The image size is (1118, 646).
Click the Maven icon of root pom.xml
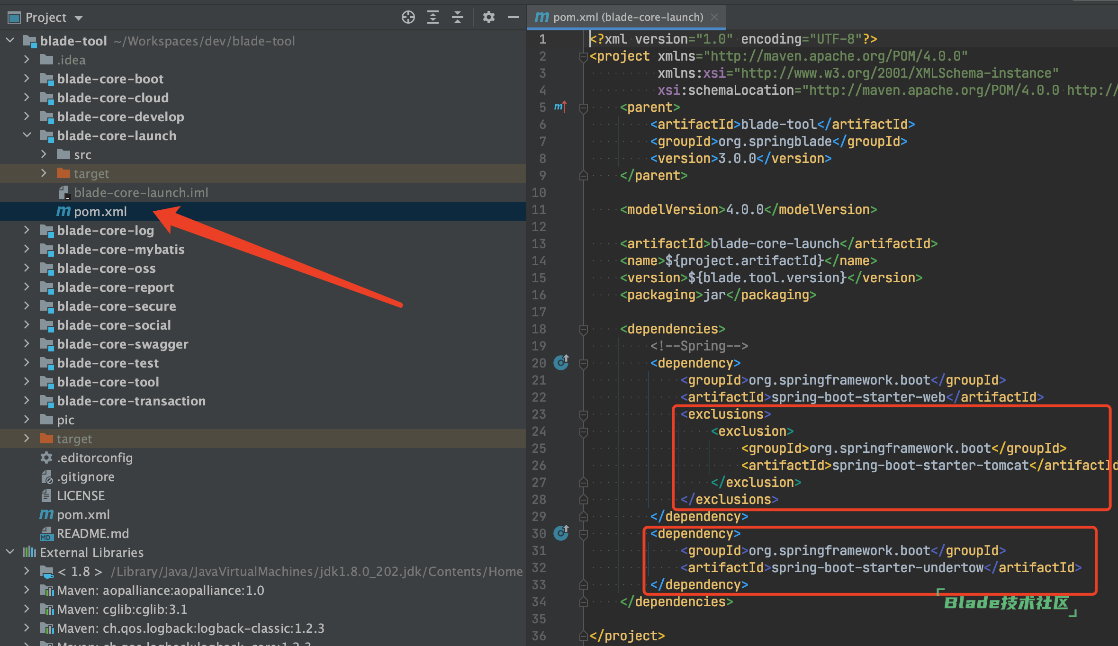coord(46,514)
